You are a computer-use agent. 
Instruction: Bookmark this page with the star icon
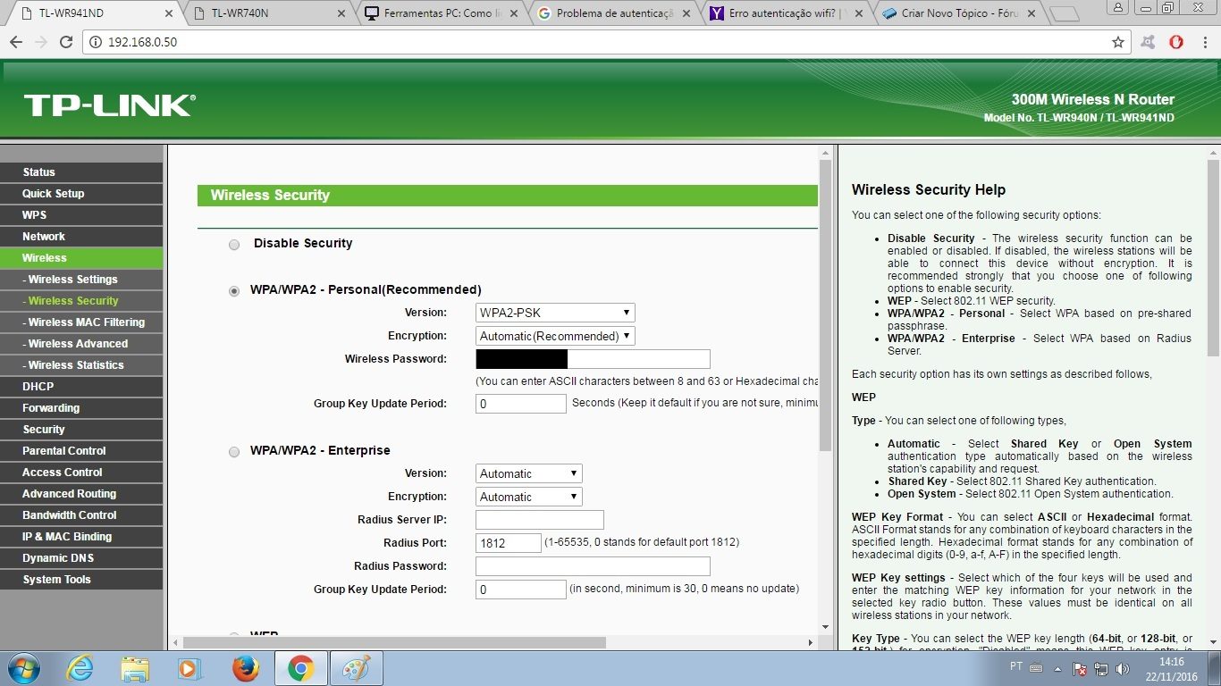click(1117, 42)
